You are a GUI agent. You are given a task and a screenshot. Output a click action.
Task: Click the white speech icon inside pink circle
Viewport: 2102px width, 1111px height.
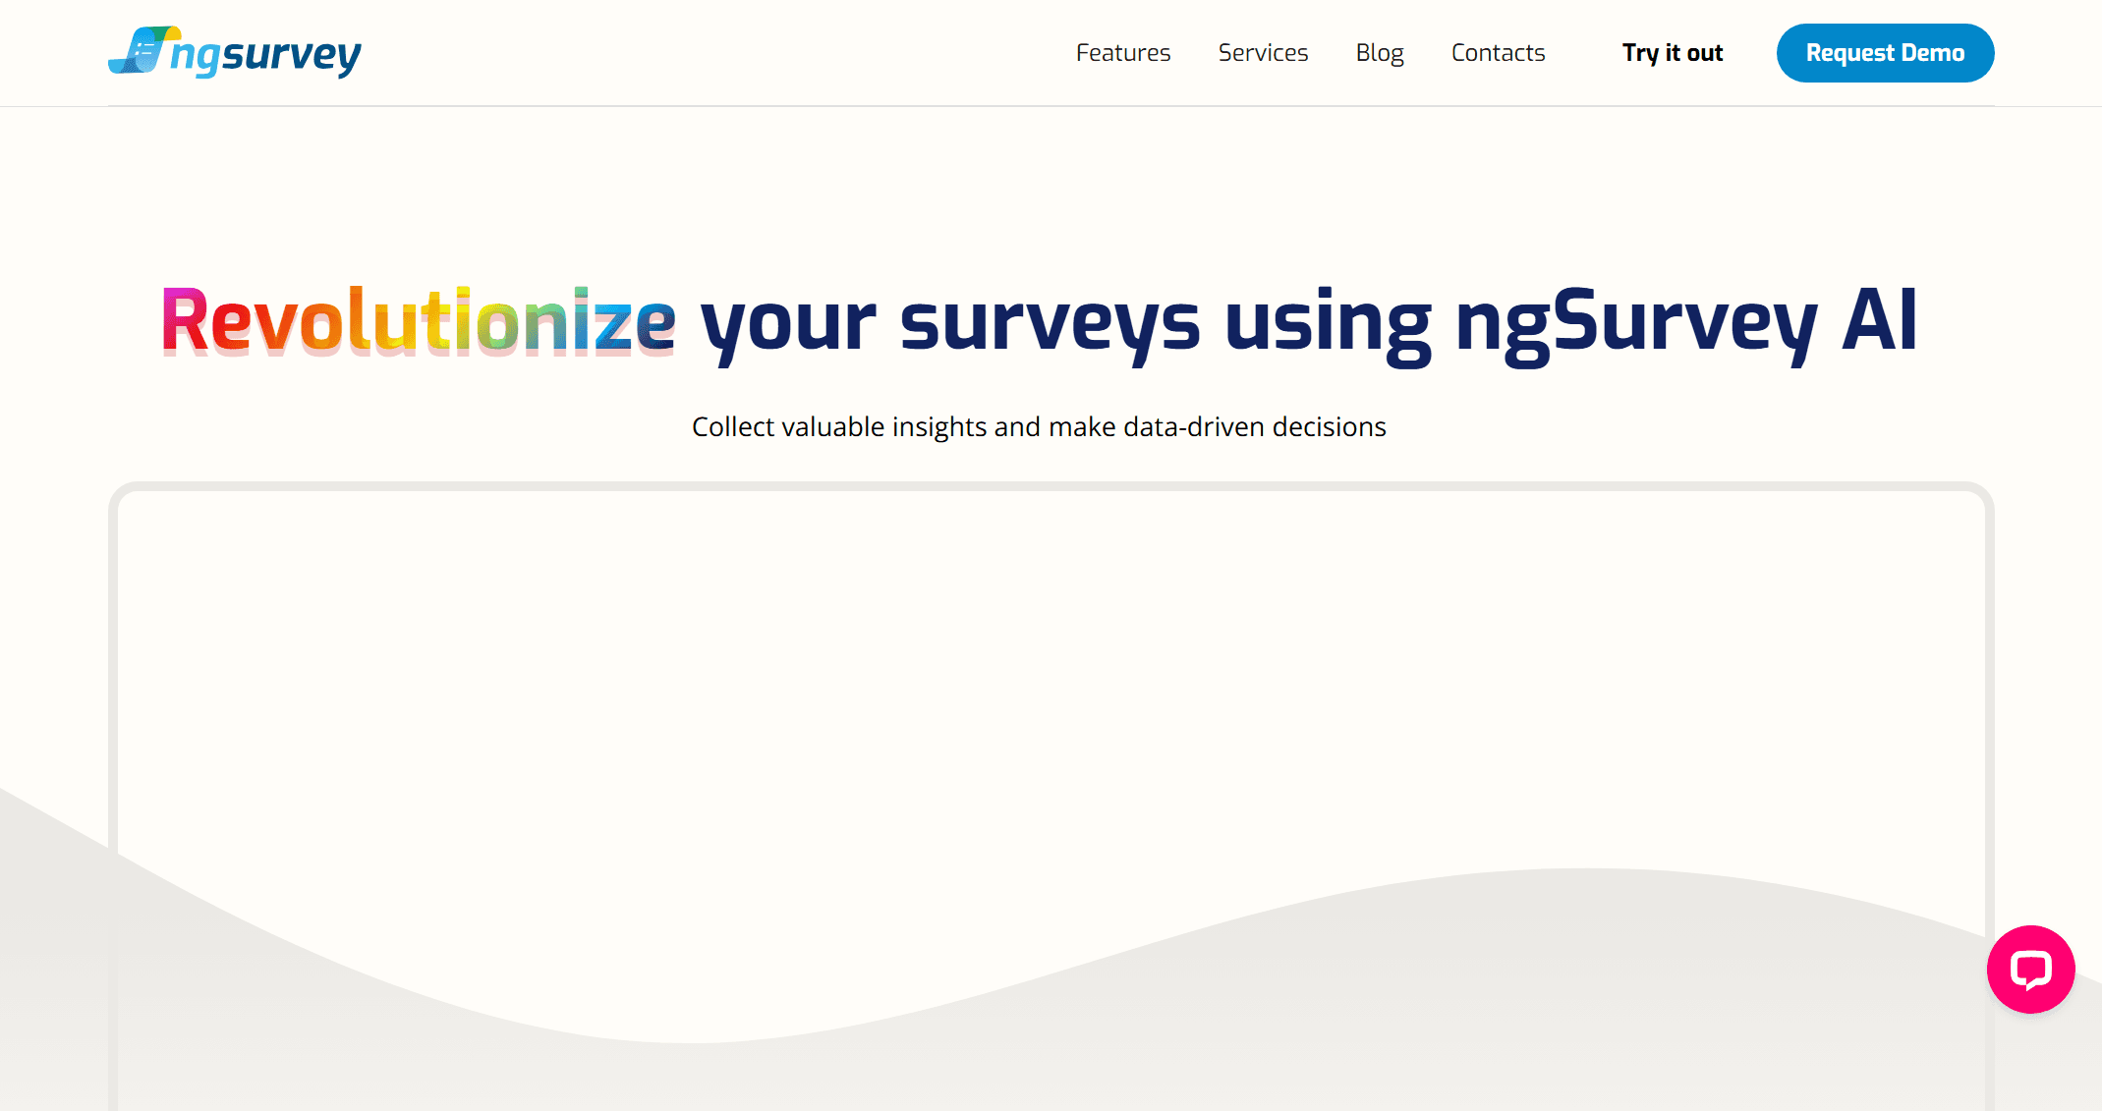2030,969
